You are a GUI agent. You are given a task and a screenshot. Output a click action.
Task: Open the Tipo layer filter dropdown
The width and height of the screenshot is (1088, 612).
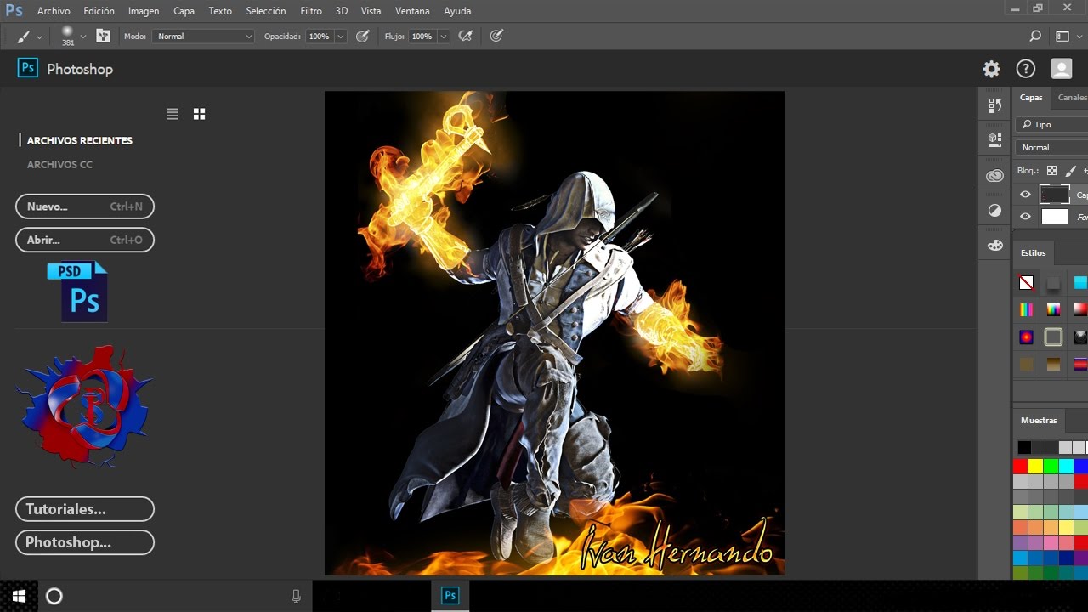1052,125
